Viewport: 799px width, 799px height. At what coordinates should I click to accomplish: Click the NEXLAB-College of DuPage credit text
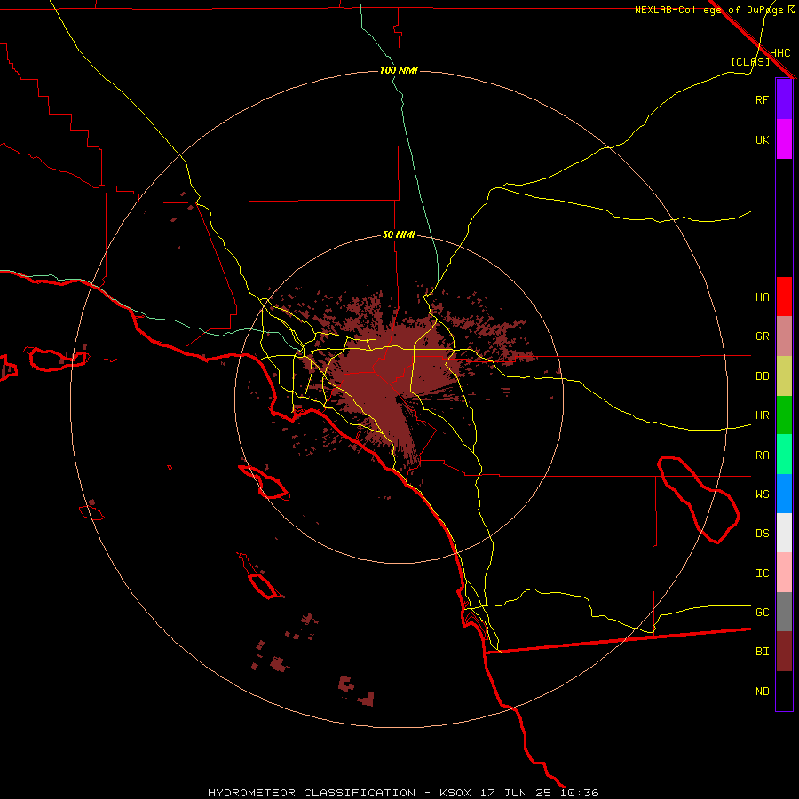coord(708,10)
